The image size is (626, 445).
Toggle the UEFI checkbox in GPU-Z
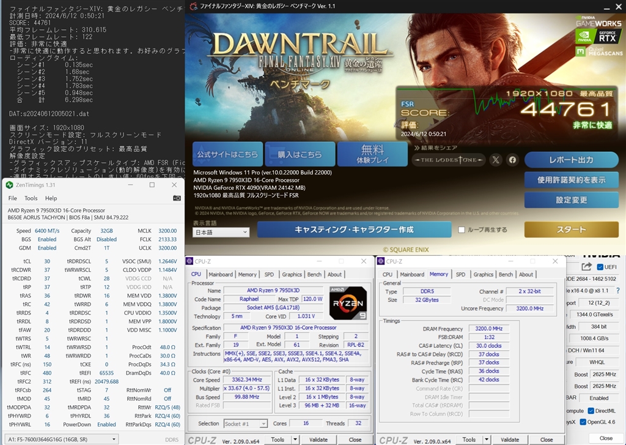pyautogui.click(x=600, y=267)
